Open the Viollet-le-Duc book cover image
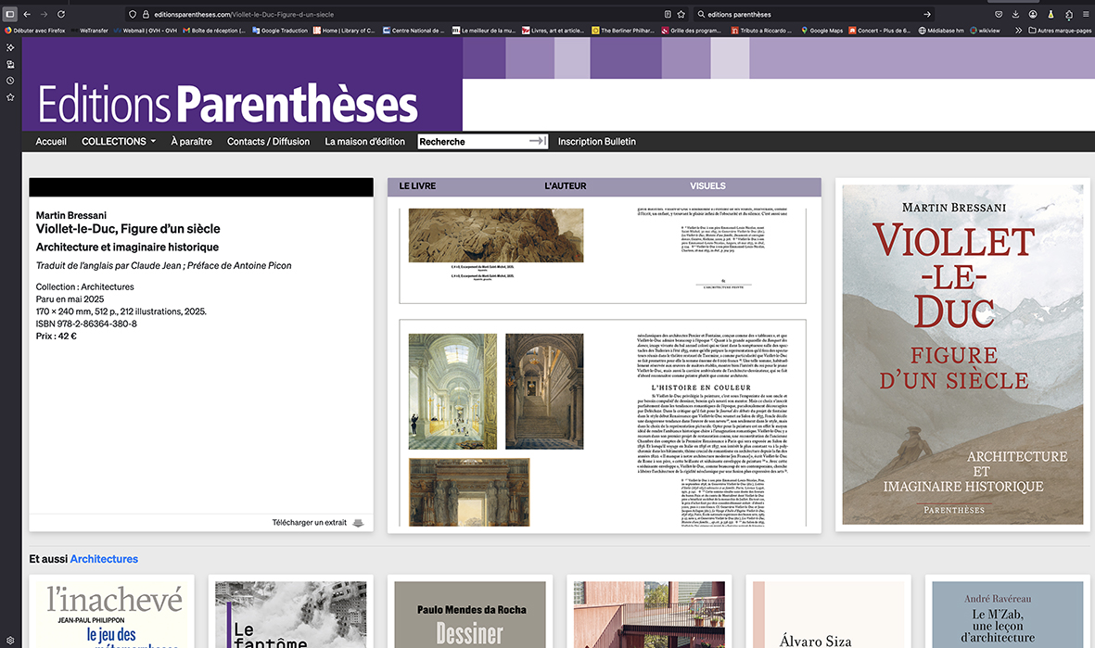This screenshot has height=648, width=1095. click(x=962, y=355)
